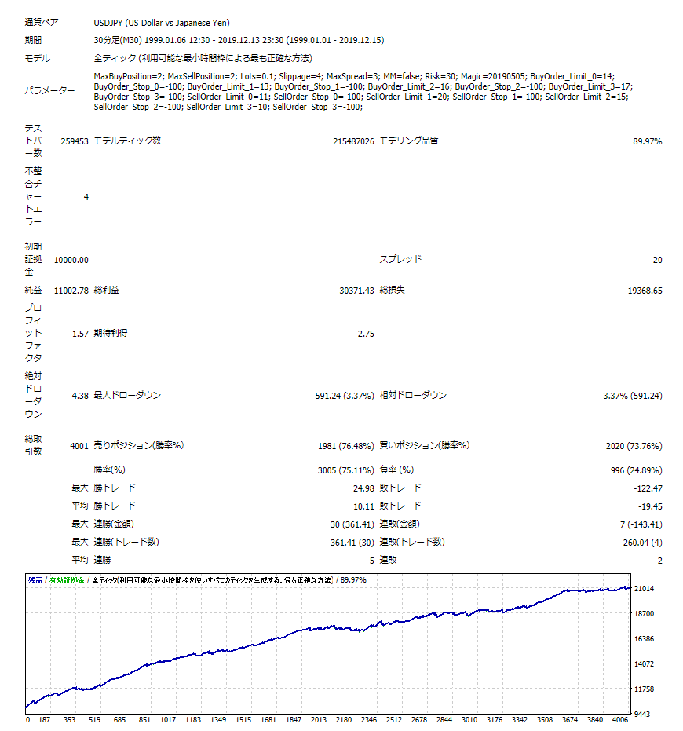Click the period value starting with 30分足(M30)
The image size is (683, 731).
(239, 41)
